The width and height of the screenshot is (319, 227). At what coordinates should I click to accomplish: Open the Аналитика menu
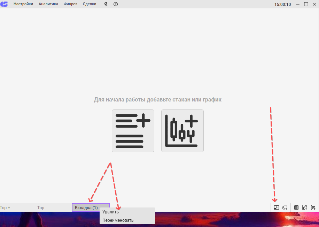point(48,4)
